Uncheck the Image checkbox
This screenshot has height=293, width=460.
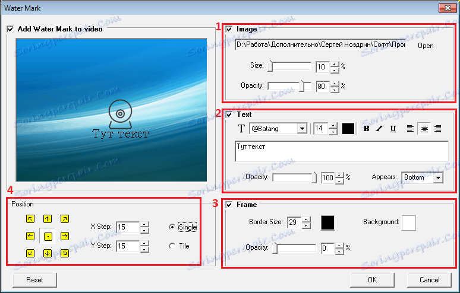coord(229,29)
